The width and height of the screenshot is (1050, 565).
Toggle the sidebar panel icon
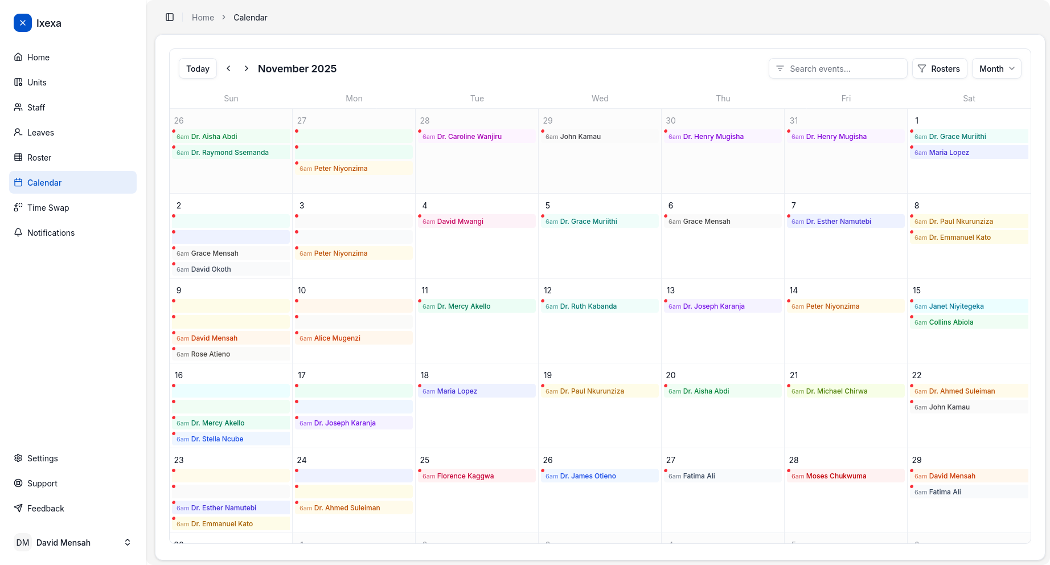tap(170, 17)
